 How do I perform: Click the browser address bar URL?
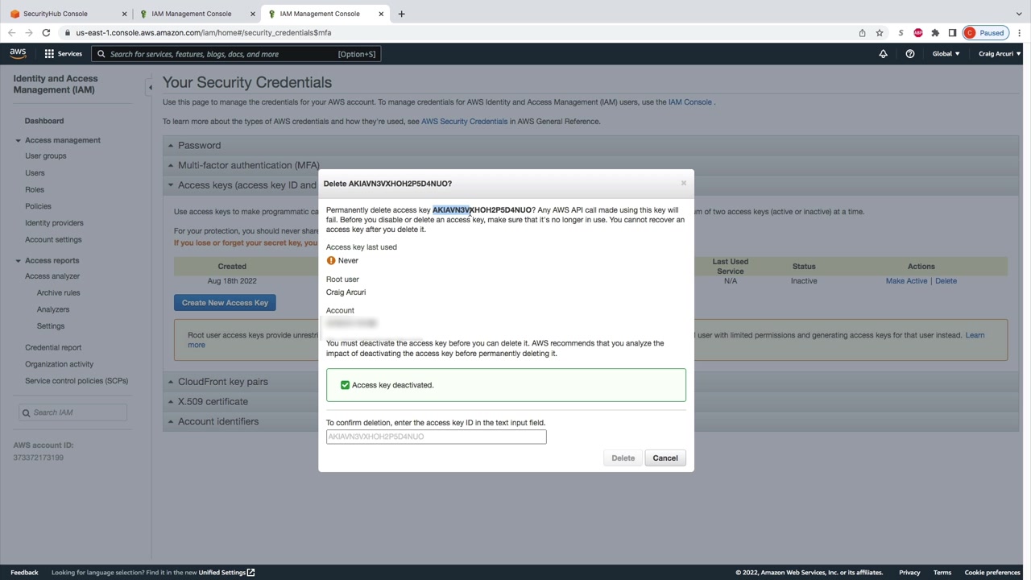click(x=204, y=33)
